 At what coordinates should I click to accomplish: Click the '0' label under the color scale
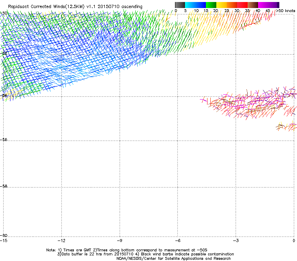tap(176, 11)
